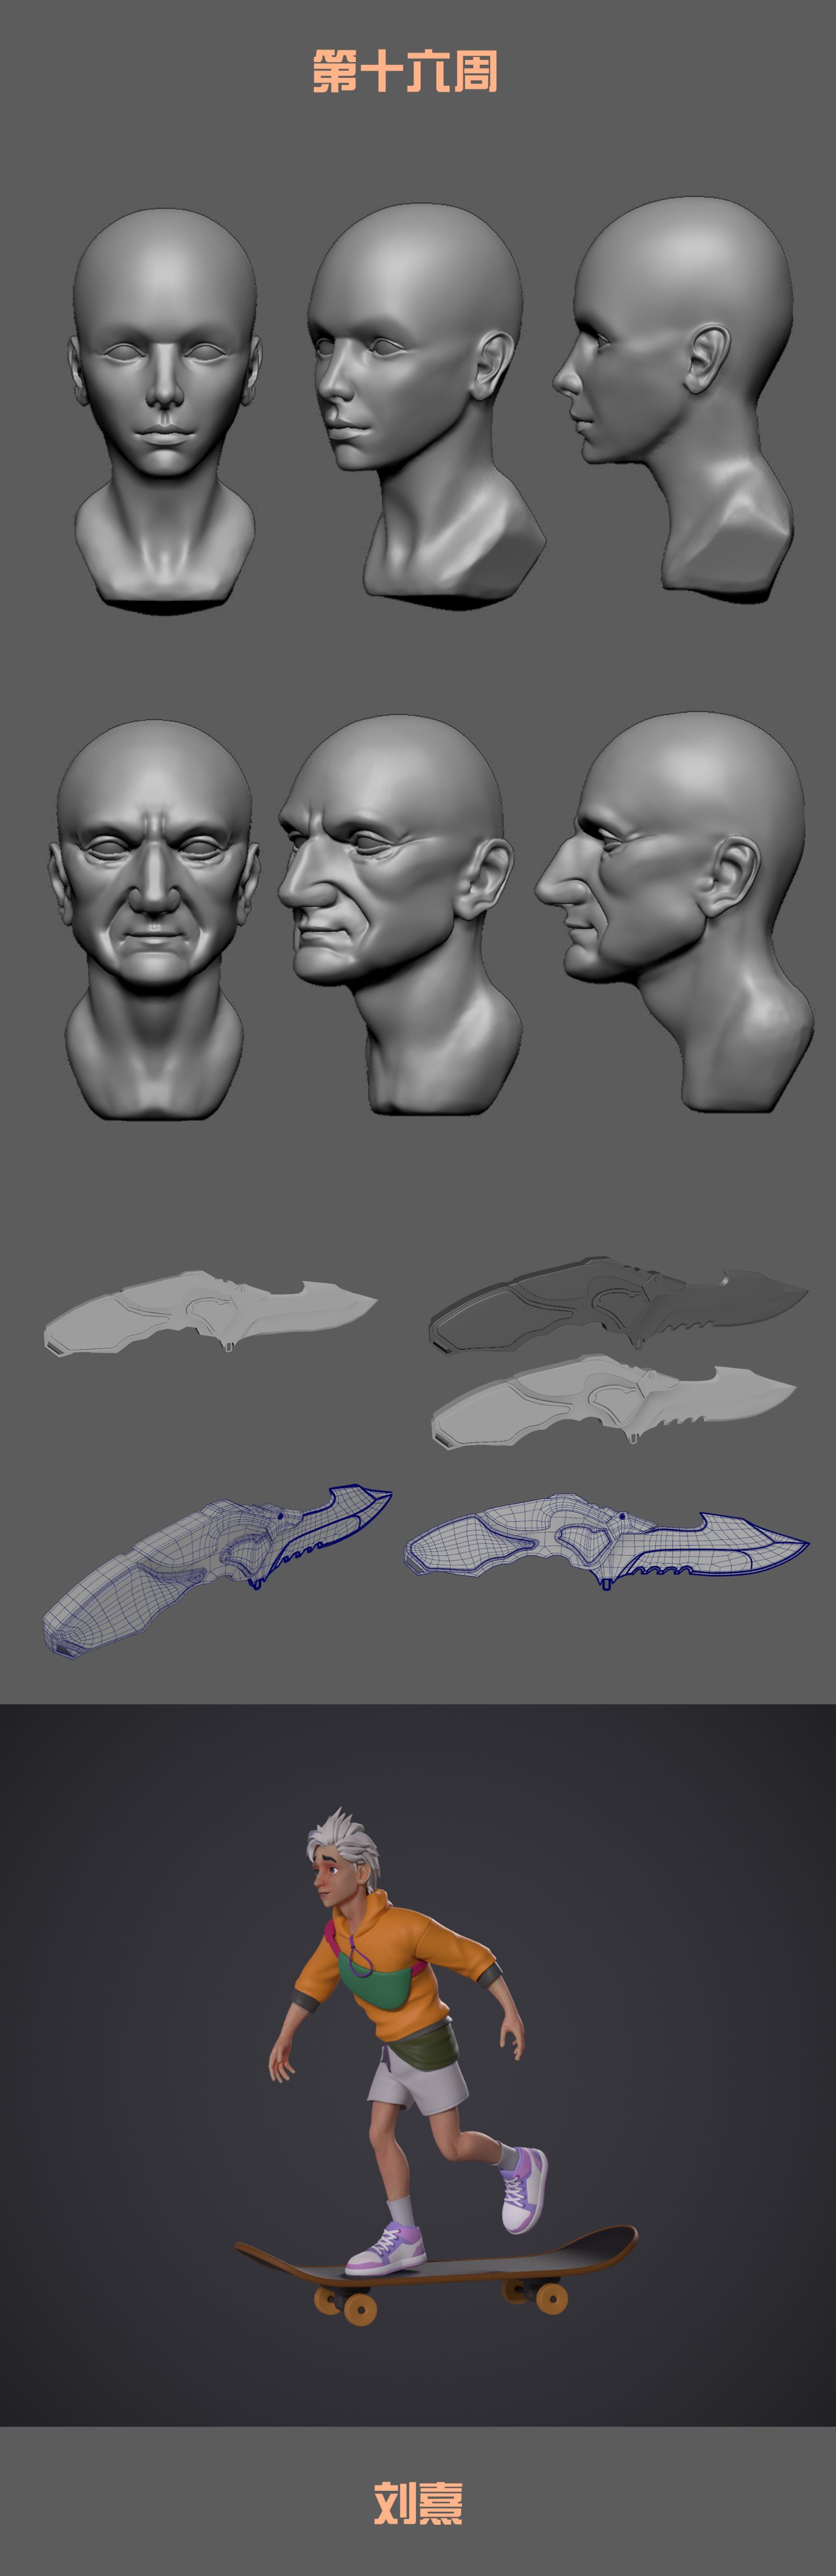Click the skateboard with orange wheels
The width and height of the screenshot is (836, 2576).
[x=436, y=2275]
